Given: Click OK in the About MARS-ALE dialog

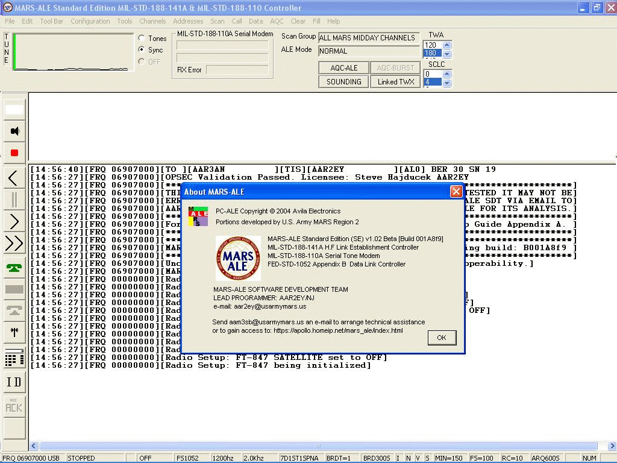Looking at the screenshot, I should 442,338.
